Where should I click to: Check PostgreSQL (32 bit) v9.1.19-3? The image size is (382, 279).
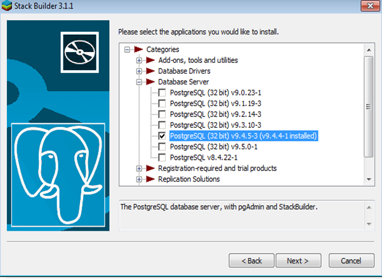click(x=162, y=104)
